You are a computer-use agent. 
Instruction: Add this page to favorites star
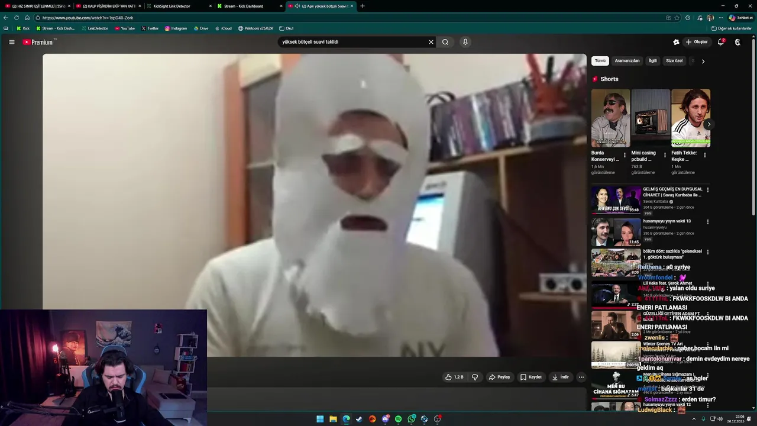coord(677,18)
